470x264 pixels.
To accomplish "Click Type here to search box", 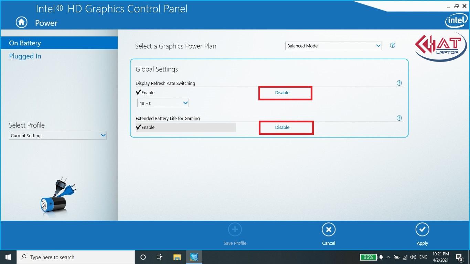I will point(76,257).
